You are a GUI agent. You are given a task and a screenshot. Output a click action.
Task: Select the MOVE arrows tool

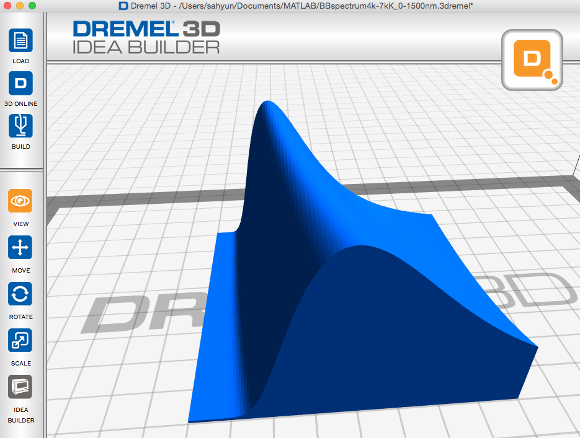pos(20,247)
